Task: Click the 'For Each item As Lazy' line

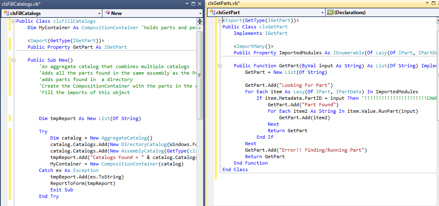Action: point(331,92)
